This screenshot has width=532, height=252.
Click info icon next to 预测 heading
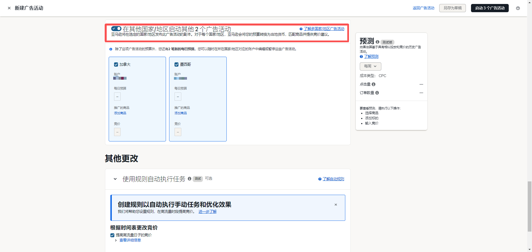377,42
